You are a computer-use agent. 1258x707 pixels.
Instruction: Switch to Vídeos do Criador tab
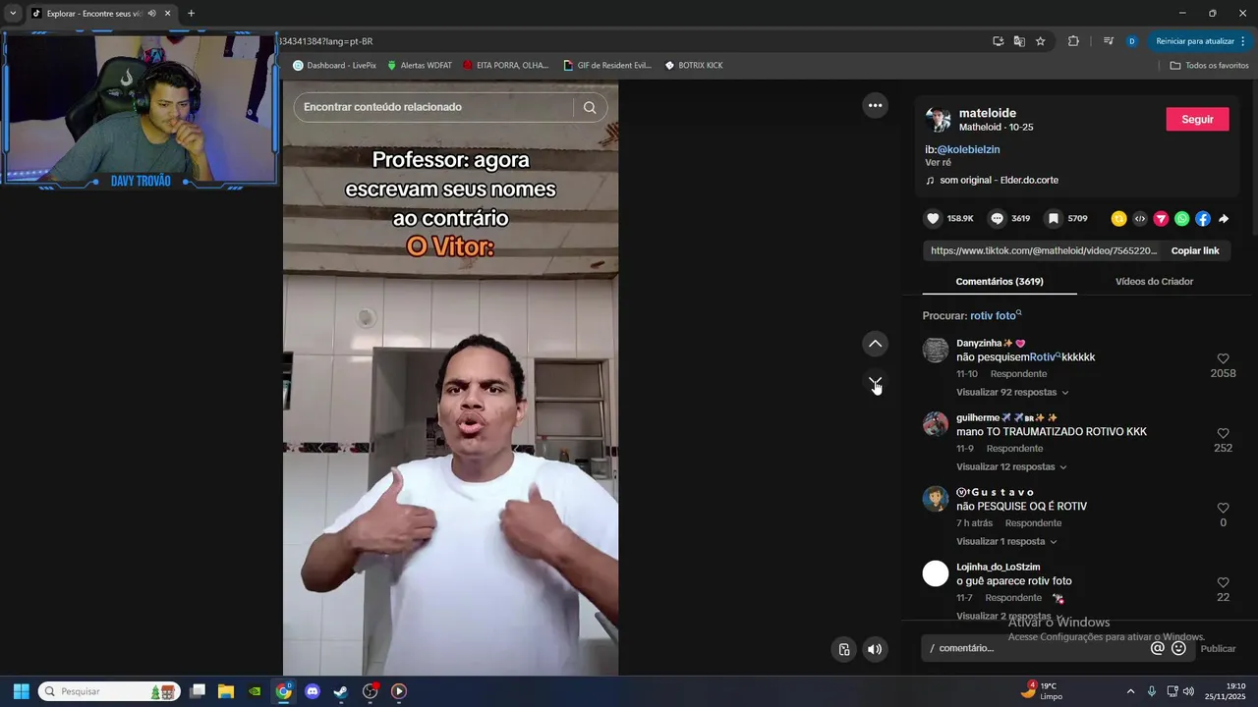coord(1154,282)
